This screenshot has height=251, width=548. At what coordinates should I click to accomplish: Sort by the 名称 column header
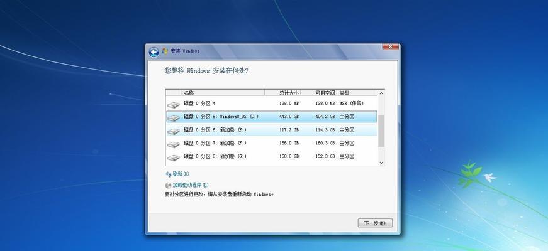[x=223, y=93]
